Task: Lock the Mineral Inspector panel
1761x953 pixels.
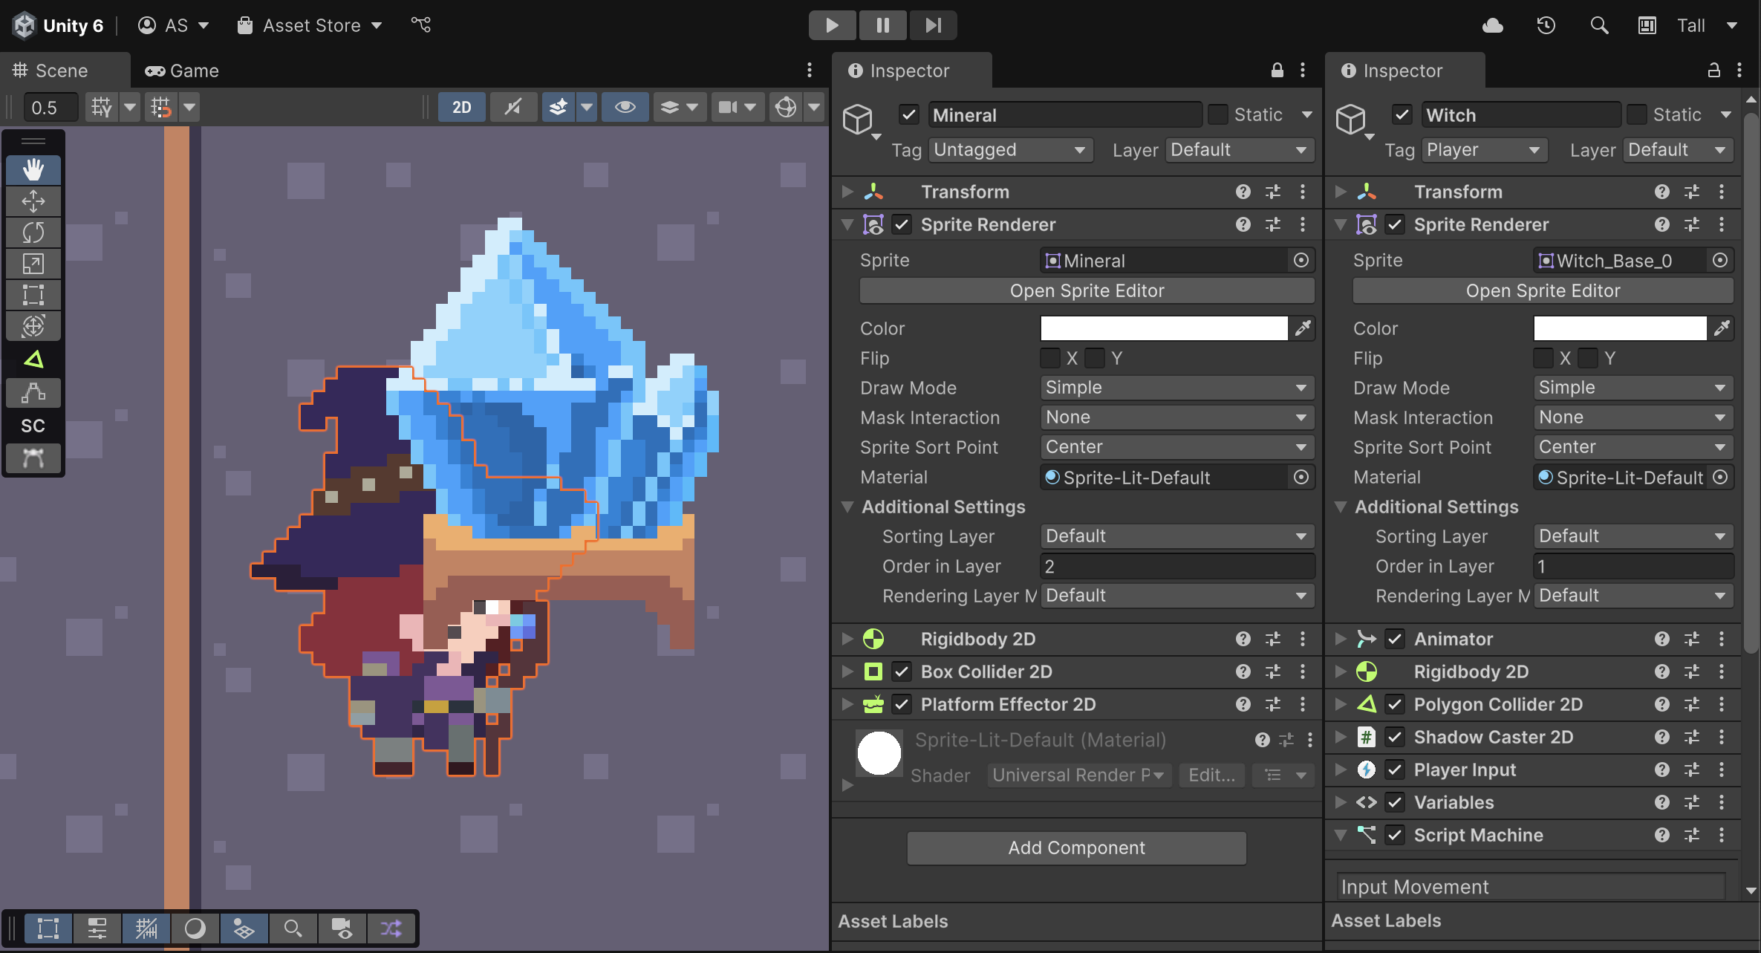Action: pos(1277,71)
